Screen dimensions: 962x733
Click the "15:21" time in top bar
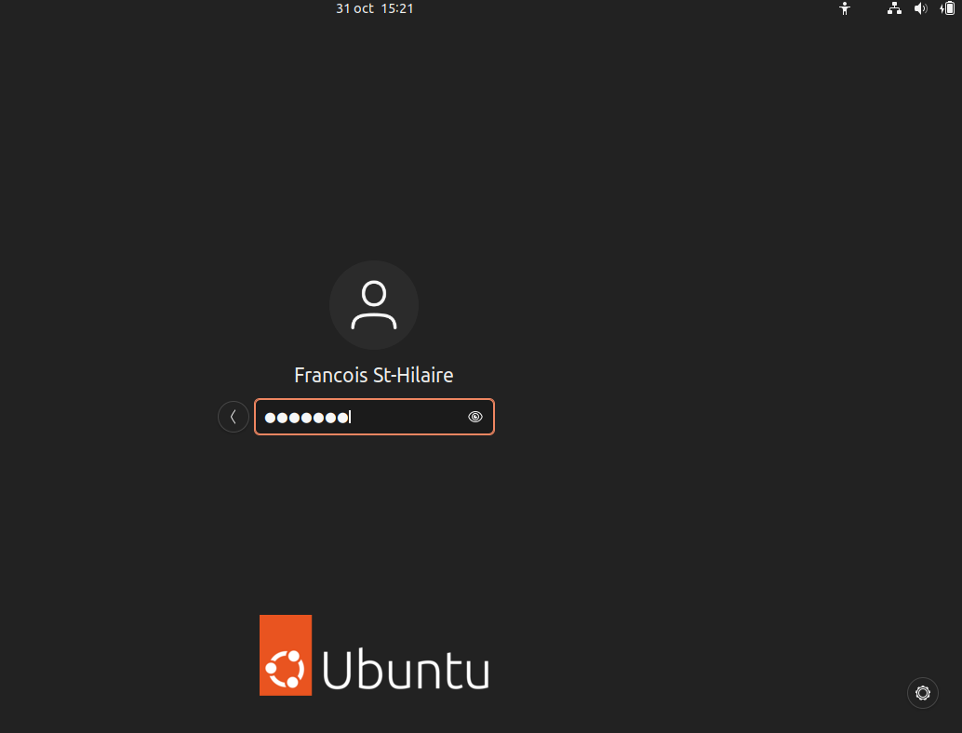(397, 8)
